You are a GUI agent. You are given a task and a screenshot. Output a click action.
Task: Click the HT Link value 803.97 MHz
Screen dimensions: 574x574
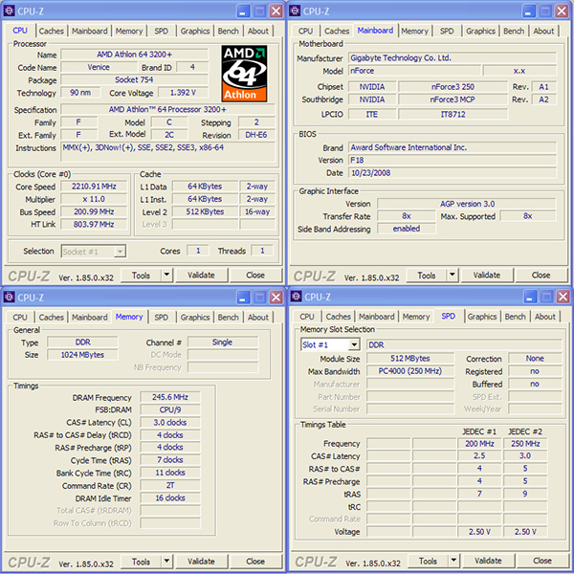pos(94,224)
